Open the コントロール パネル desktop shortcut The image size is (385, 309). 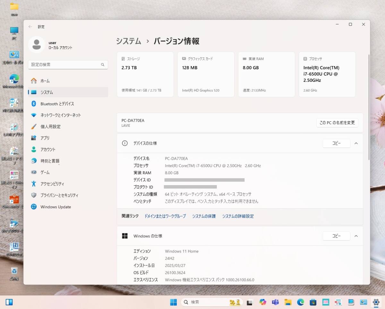click(13, 57)
